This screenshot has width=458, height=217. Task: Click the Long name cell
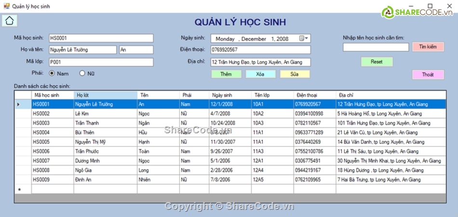click(x=158, y=170)
